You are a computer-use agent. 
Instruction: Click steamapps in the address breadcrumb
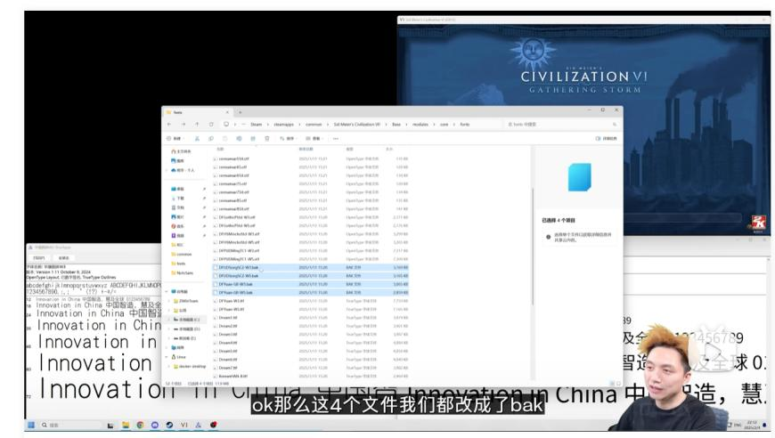coord(283,125)
